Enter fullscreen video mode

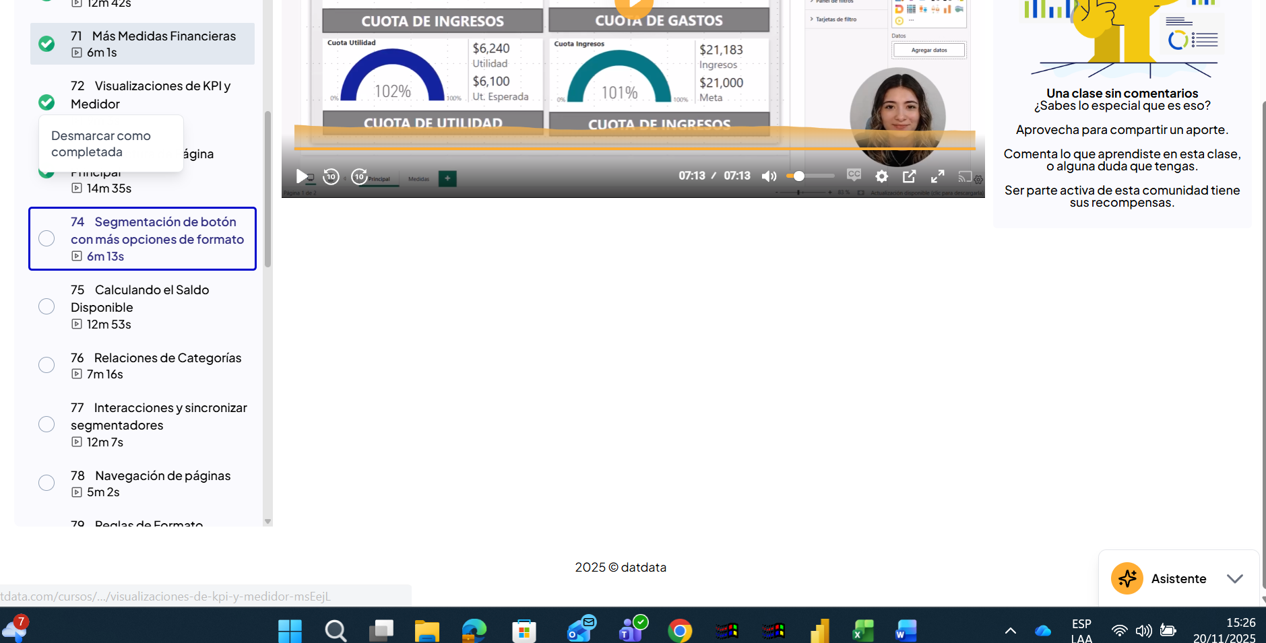(x=937, y=176)
